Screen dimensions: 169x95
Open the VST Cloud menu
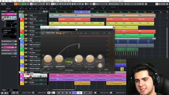click(62, 1)
